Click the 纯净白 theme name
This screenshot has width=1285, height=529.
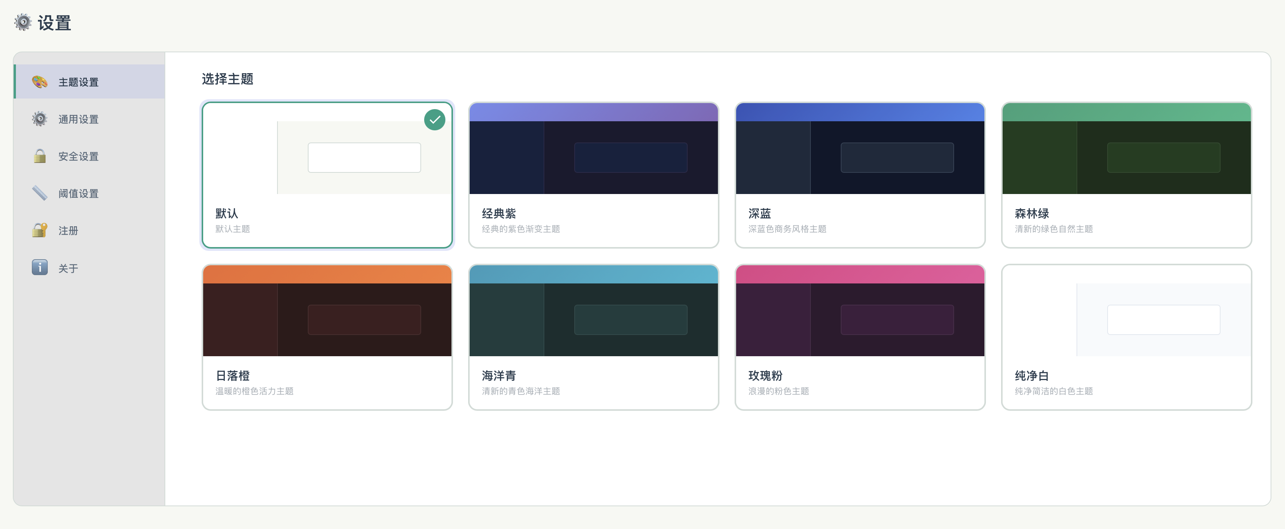click(1031, 376)
